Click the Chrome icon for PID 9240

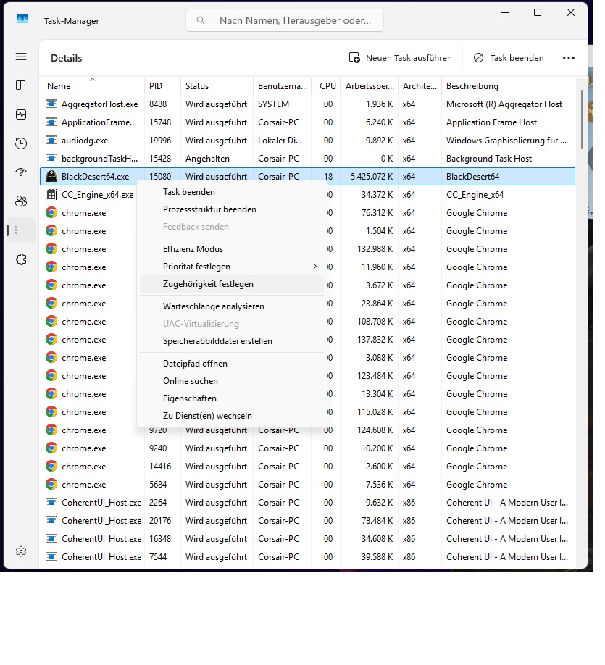point(51,448)
